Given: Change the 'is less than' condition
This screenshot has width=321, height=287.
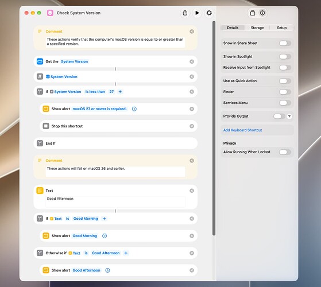Looking at the screenshot, I should coord(95,92).
